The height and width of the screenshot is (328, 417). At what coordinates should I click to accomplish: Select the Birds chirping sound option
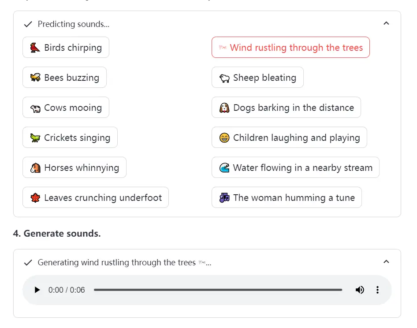coord(66,47)
